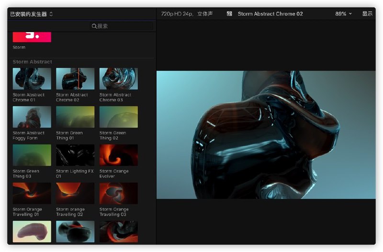The height and width of the screenshot is (252, 383).
Task: Choose Storm Lighting FX 01 generator
Action: pyautogui.click(x=75, y=155)
